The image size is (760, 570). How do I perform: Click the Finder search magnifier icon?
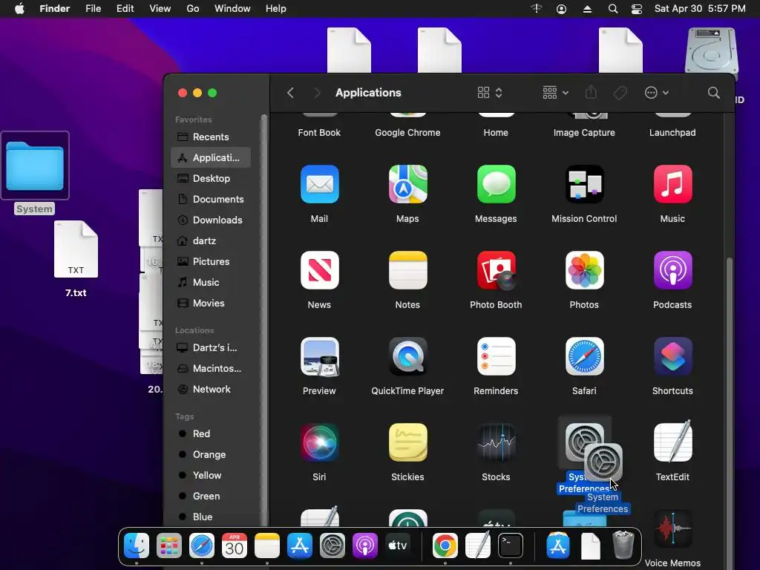713,93
